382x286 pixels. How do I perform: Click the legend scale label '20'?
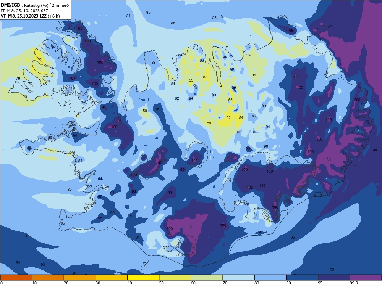click(x=66, y=283)
